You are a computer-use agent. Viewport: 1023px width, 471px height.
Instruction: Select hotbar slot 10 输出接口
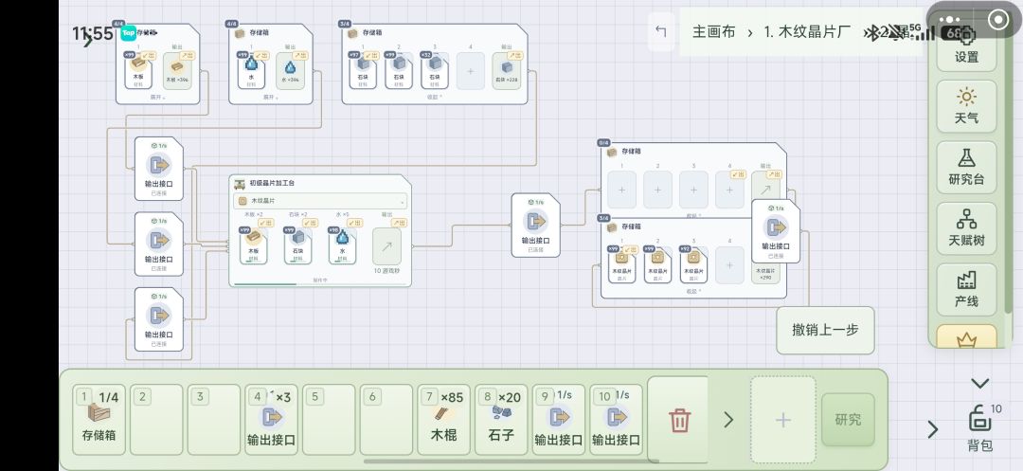point(616,420)
